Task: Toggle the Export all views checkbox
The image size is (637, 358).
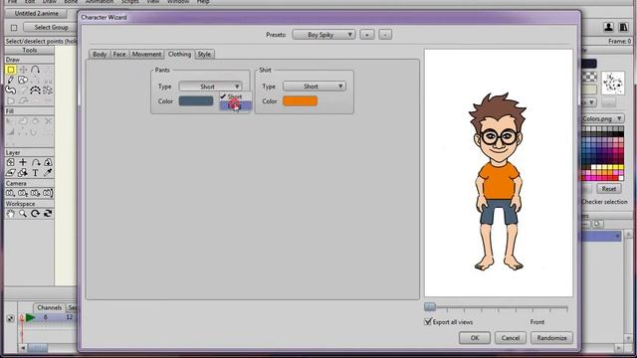Action: click(427, 321)
